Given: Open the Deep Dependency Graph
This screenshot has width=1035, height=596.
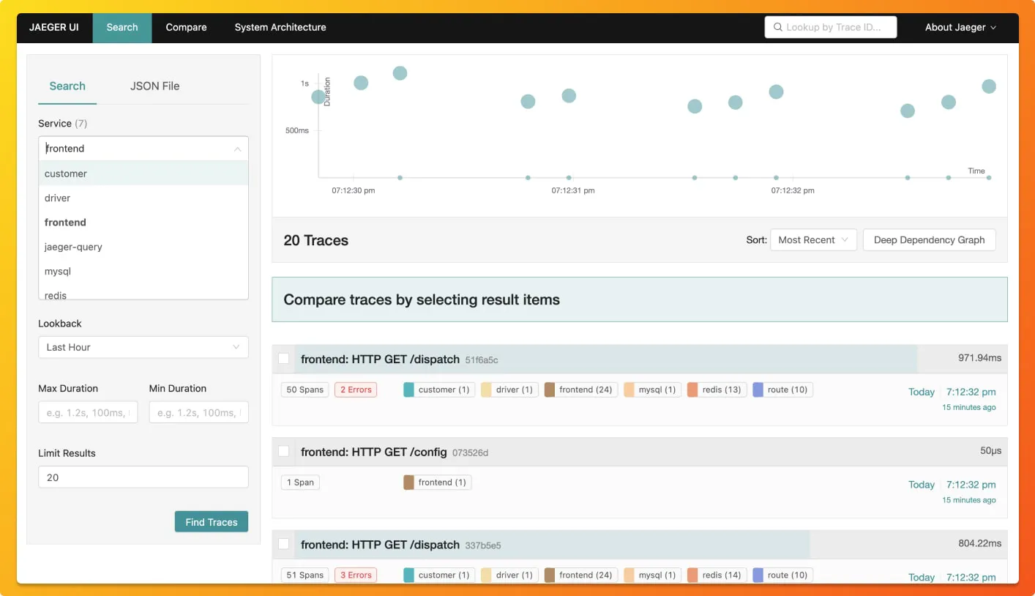Looking at the screenshot, I should [x=930, y=240].
